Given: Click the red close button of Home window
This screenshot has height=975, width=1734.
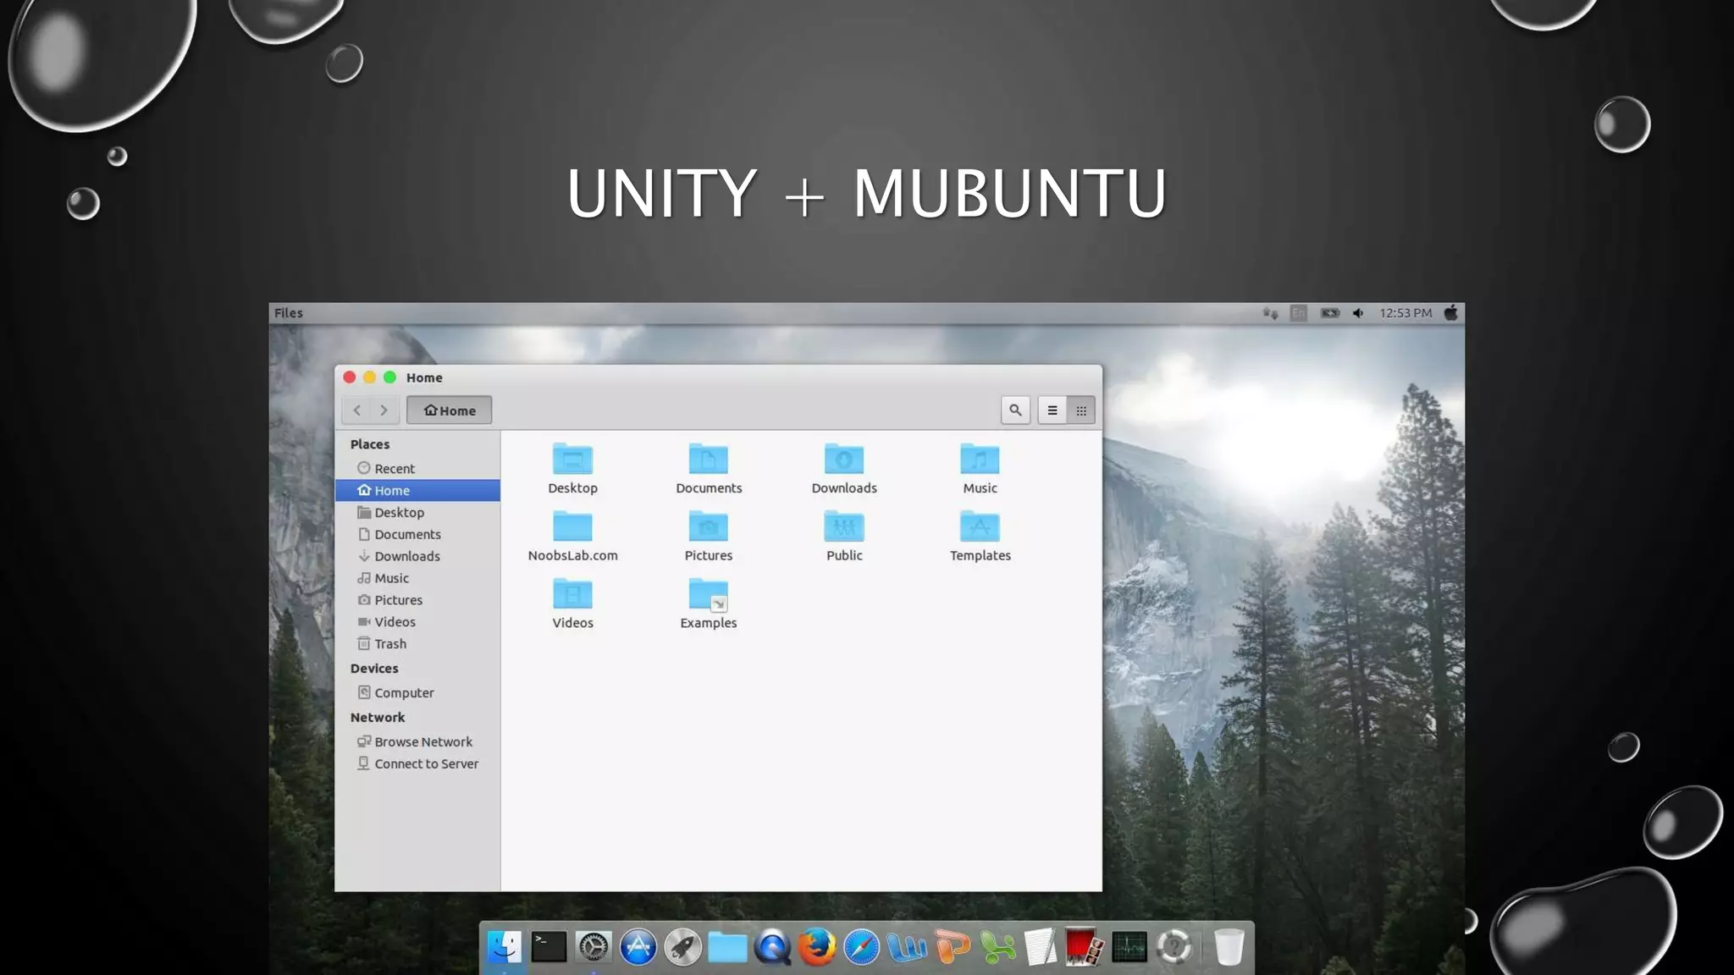Looking at the screenshot, I should pos(350,377).
